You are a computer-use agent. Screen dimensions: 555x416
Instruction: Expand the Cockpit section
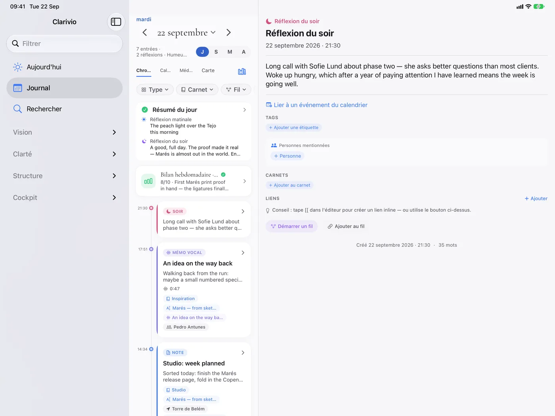[65, 198]
